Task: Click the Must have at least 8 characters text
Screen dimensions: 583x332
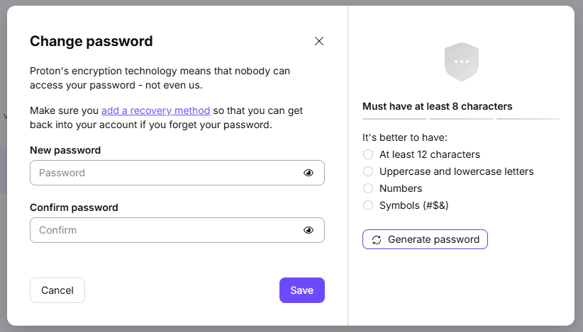Action: pos(437,106)
